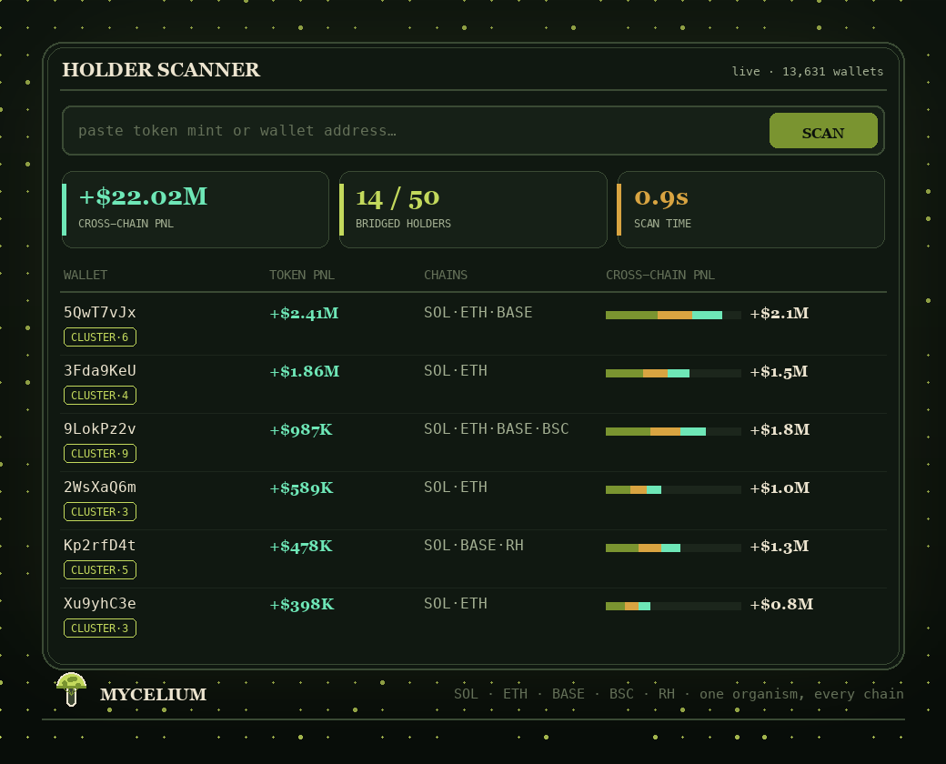
Task: Open wallet Xu9yhC3e
Action: [x=100, y=604]
